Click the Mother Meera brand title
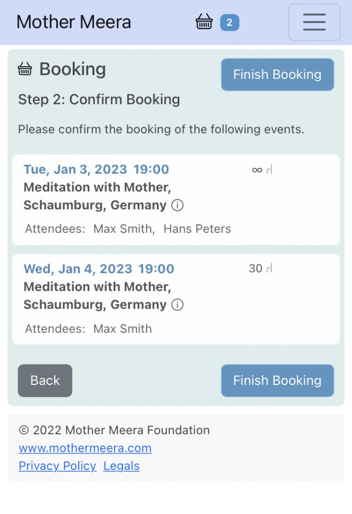This screenshot has height=514, width=352. point(74,22)
